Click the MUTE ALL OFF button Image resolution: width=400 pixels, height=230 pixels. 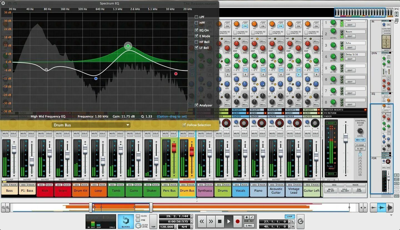tap(331, 190)
